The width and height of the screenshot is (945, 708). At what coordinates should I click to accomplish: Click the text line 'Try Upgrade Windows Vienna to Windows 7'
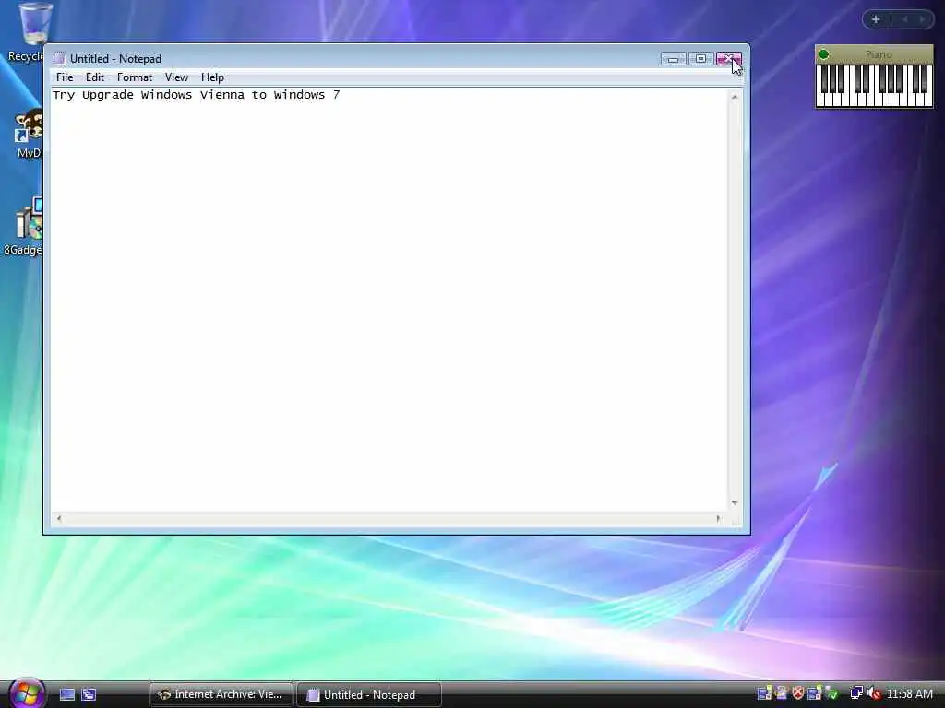[196, 95]
